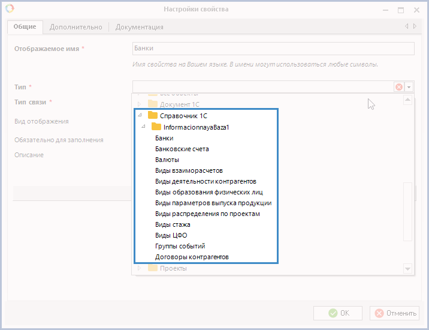Expand the Документ 1С node

pos(139,104)
